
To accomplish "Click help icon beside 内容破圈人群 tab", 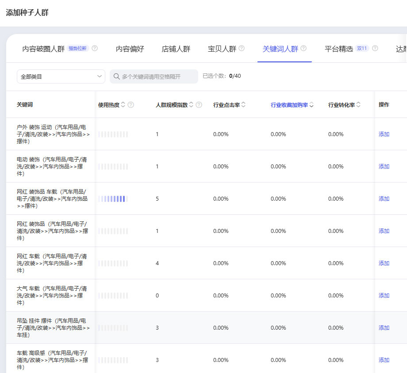I will pos(95,48).
